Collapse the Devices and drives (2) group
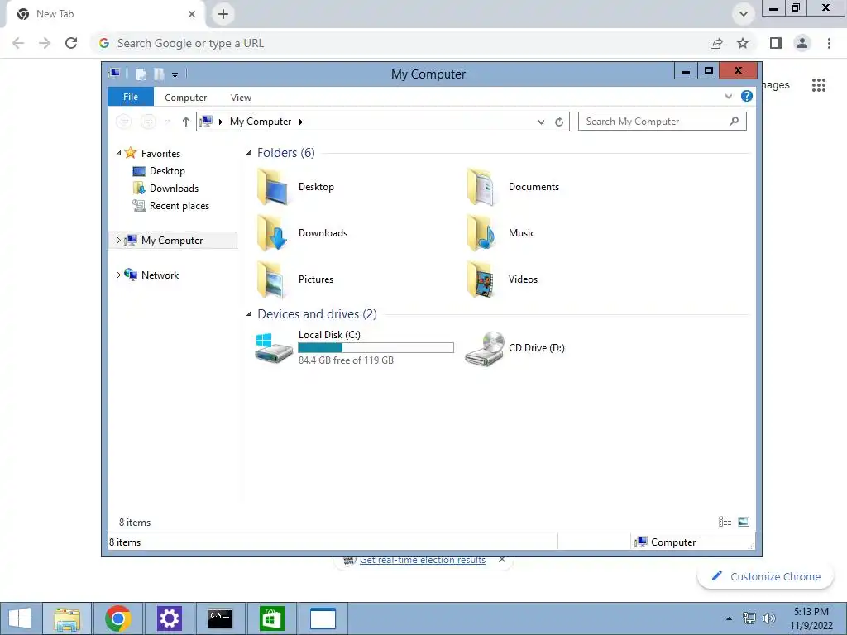847x635 pixels. 249,313
